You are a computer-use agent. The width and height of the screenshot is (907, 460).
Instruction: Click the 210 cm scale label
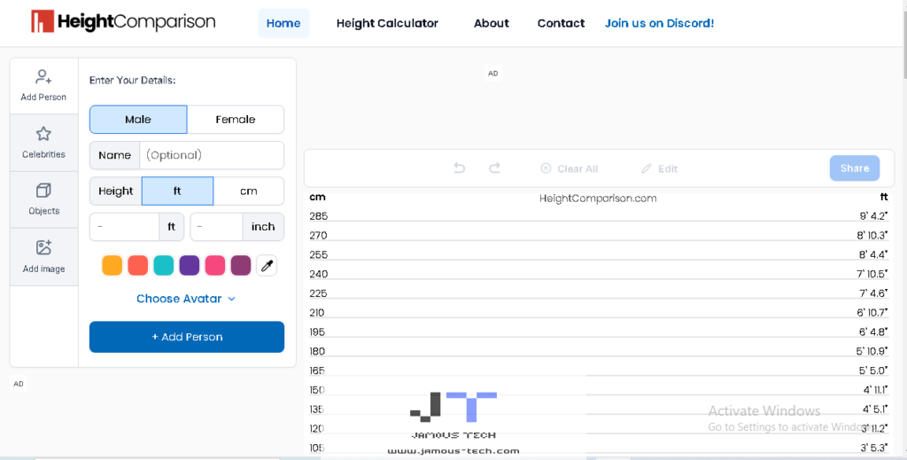(317, 313)
